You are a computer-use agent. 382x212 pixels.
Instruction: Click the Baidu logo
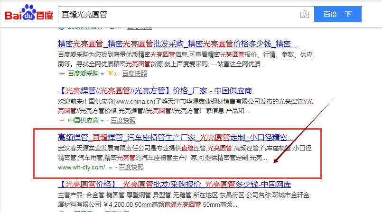(x=29, y=13)
